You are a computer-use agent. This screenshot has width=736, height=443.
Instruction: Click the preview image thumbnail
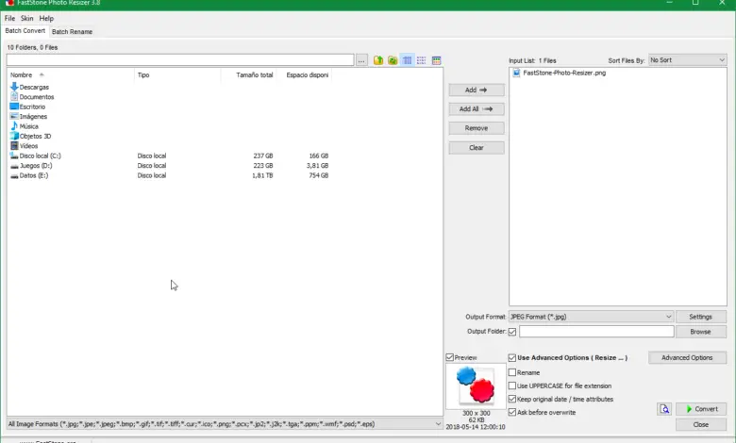[x=476, y=386]
